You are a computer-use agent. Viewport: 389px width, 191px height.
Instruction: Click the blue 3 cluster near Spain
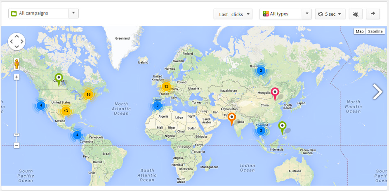157,106
